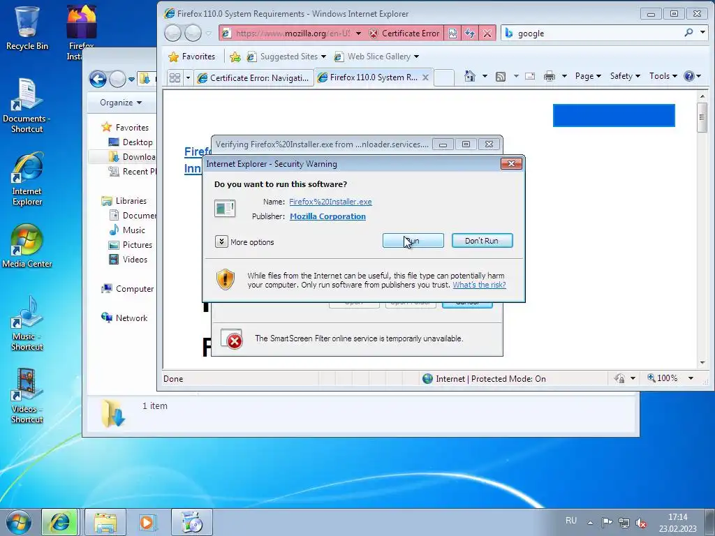Click the Quick Tabs icon
Viewport: 715px width, 536px height.
tap(175, 78)
